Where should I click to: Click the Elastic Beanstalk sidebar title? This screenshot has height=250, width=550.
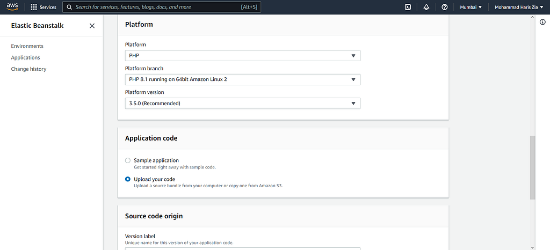[x=37, y=26]
